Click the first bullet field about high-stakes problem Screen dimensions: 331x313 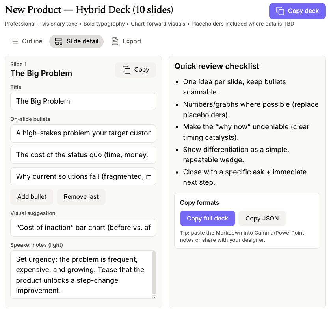click(x=83, y=133)
